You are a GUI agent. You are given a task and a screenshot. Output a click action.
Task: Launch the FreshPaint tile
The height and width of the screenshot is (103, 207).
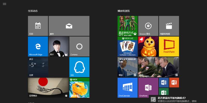point(169,47)
